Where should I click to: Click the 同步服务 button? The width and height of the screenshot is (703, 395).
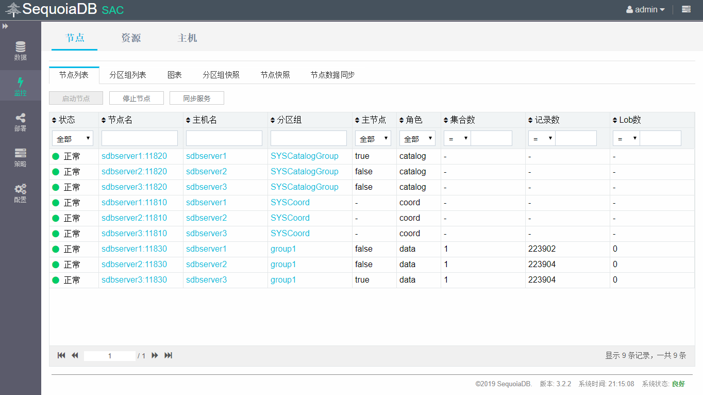click(x=197, y=98)
